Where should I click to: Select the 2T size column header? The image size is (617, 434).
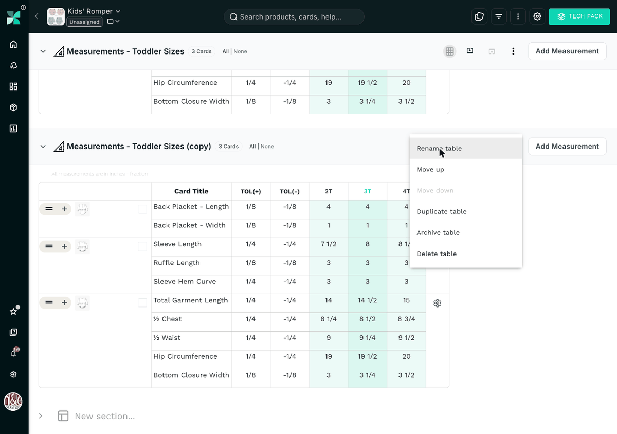click(329, 191)
